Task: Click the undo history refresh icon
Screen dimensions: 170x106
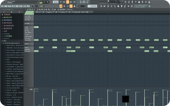Action: tap(126, 2)
